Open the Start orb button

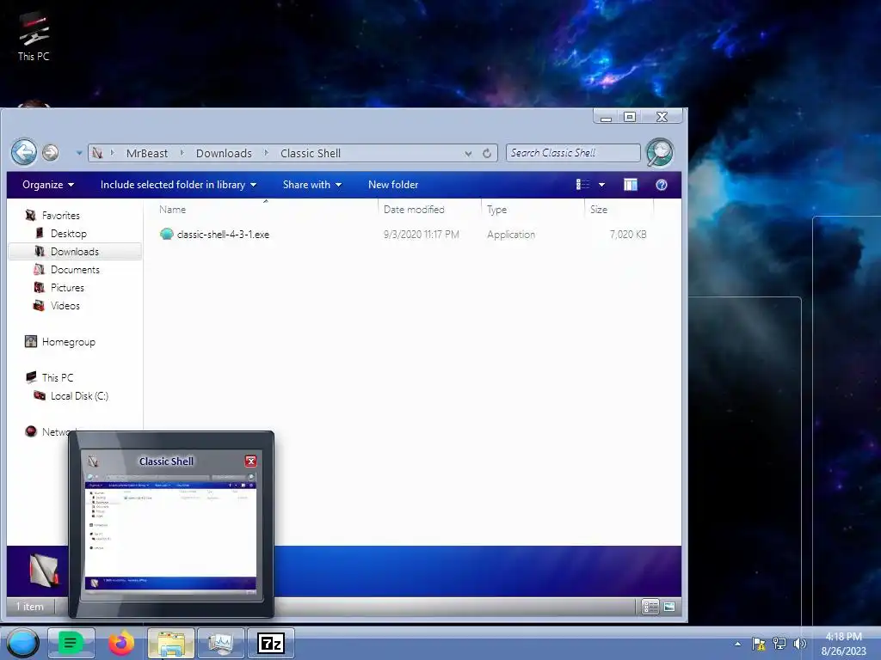[22, 643]
